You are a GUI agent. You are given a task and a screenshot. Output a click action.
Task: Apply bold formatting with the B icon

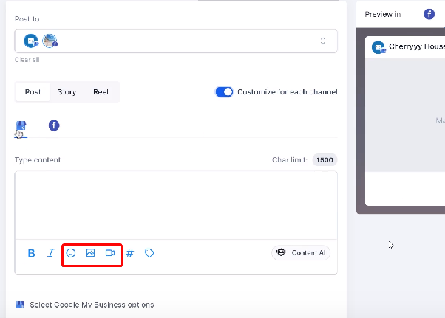pos(32,253)
